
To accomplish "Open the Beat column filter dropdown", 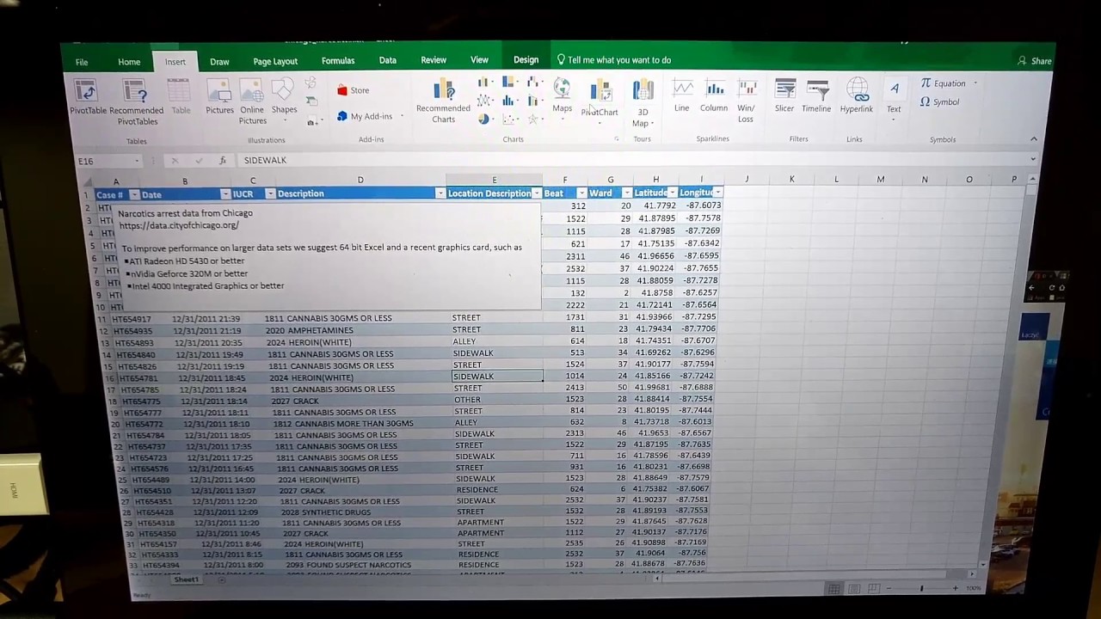I will pos(581,193).
